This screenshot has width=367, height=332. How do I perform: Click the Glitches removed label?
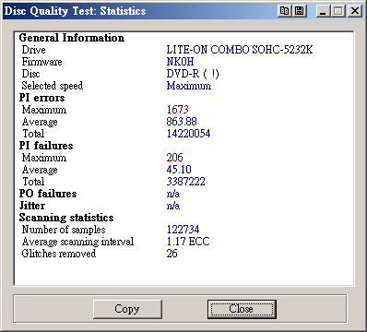coord(59,254)
